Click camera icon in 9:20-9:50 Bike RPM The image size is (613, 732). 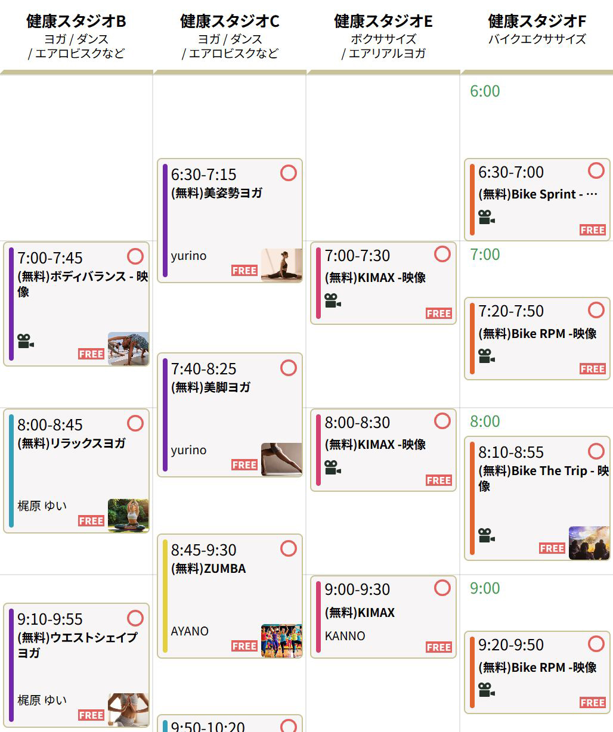click(x=487, y=690)
